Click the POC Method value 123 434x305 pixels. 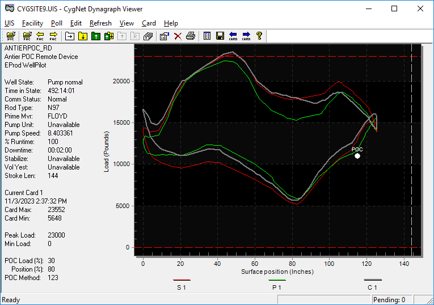(53, 278)
